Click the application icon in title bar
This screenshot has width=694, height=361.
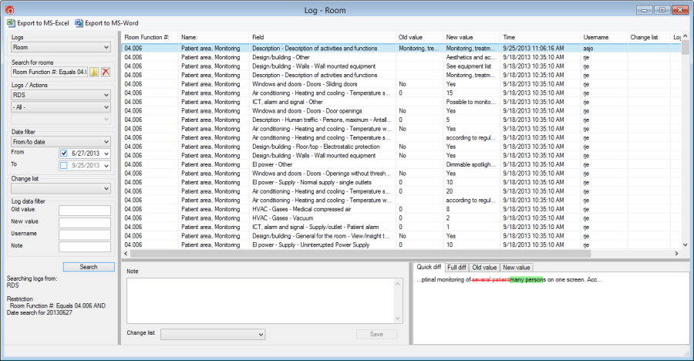[8, 8]
